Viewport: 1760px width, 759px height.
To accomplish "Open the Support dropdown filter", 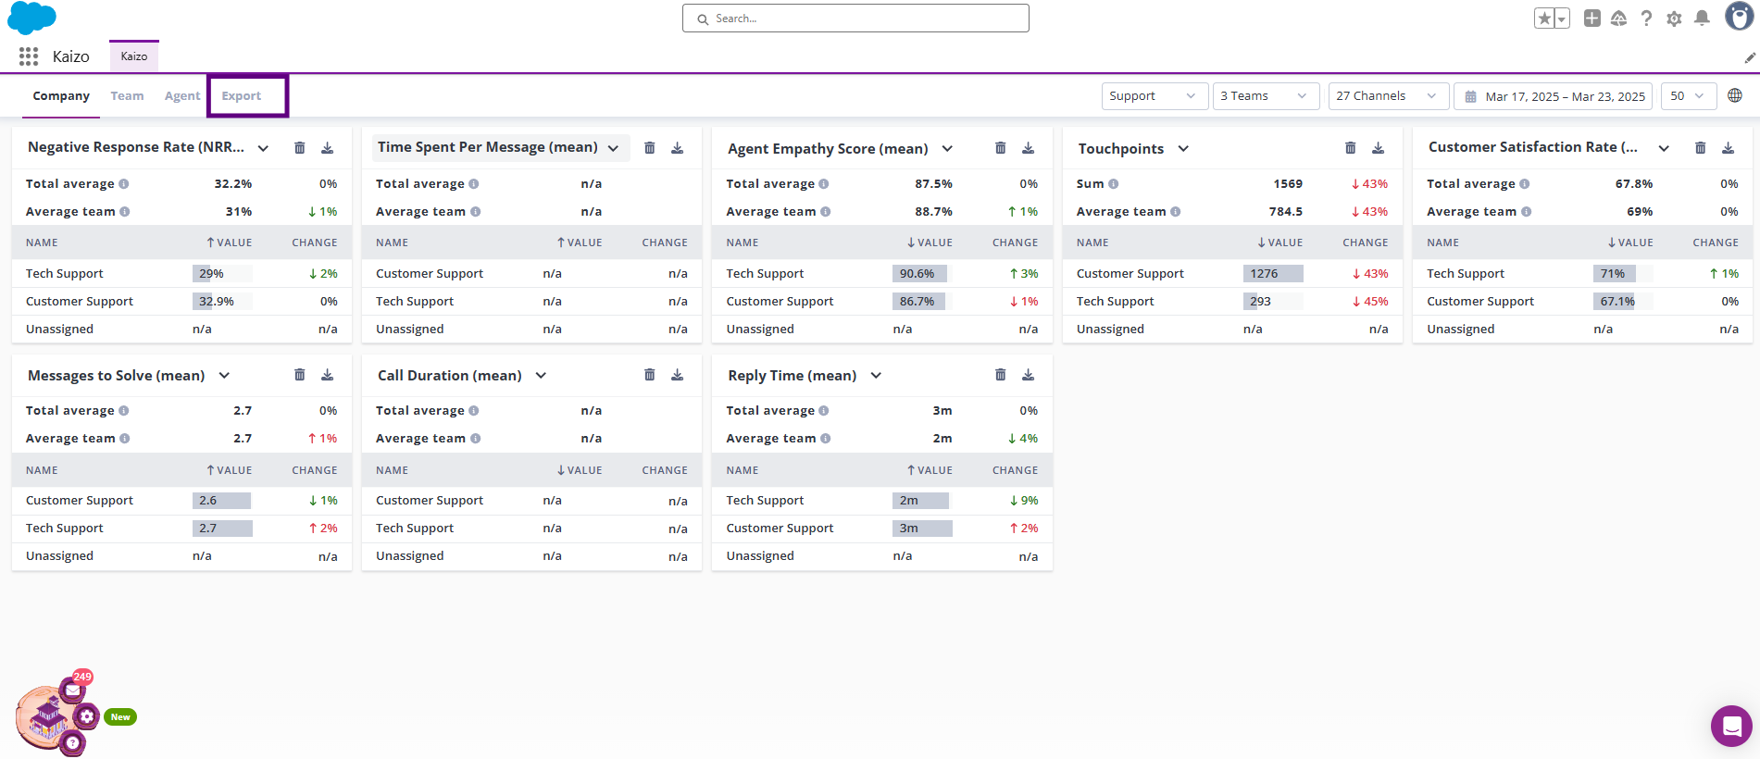I will pos(1154,96).
